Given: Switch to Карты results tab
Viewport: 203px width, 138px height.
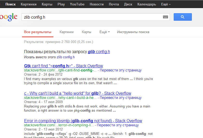Looking at the screenshot, I should (87, 32).
